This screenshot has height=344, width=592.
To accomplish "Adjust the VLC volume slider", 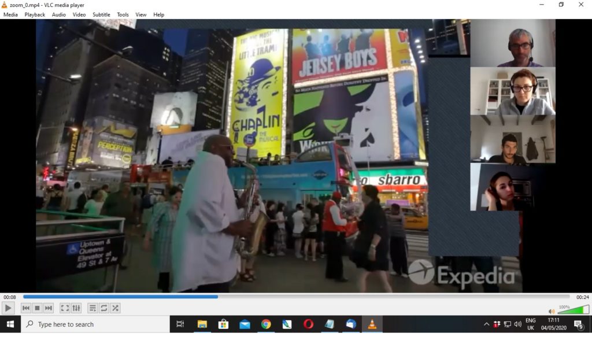I will point(573,310).
